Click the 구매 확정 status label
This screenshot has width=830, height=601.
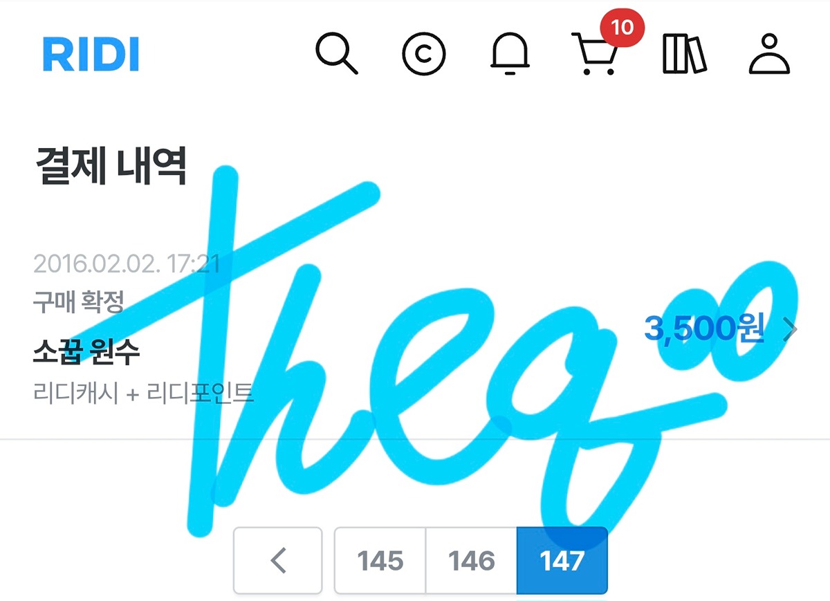(x=78, y=302)
